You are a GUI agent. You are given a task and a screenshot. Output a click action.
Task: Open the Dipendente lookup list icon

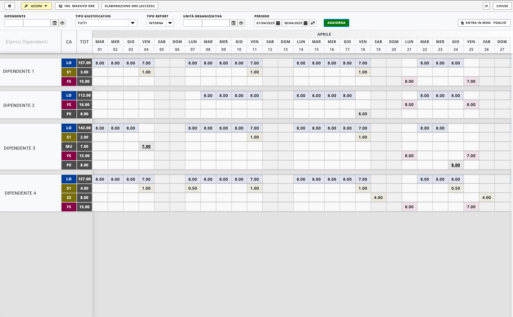pos(55,23)
